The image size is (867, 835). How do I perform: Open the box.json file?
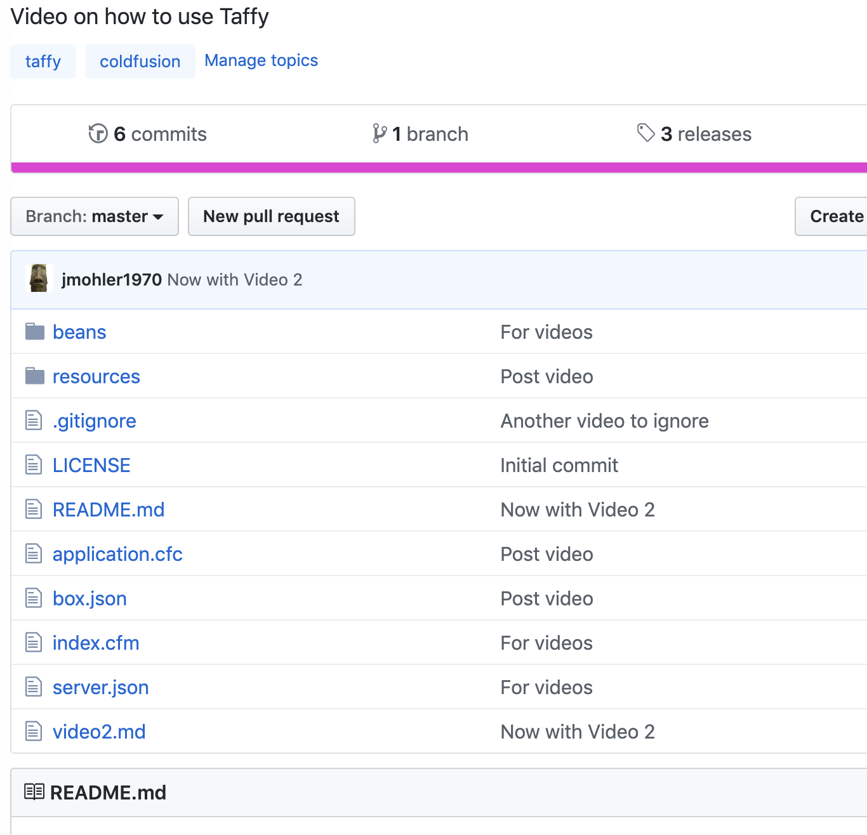point(89,598)
